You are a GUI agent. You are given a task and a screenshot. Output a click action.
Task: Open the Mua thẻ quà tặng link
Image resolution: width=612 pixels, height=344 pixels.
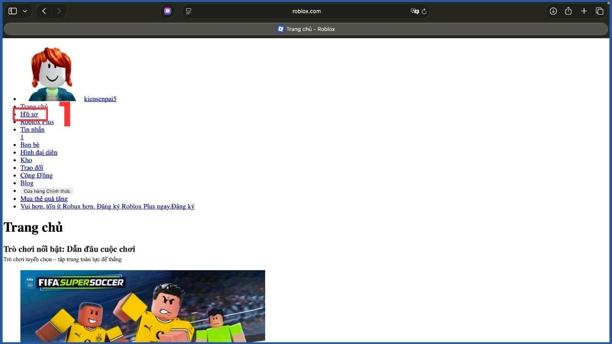coord(44,199)
